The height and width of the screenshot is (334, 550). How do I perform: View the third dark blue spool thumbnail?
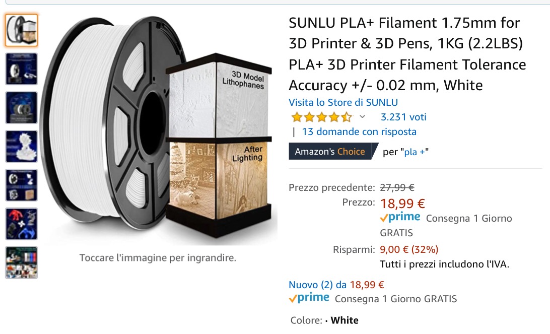pyautogui.click(x=21, y=108)
